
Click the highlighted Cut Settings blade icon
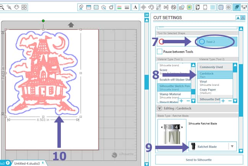237,7
